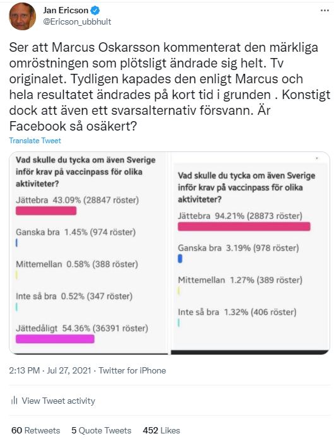Open the left poll screenshot image
The width and height of the screenshot is (334, 441).
pos(89,253)
